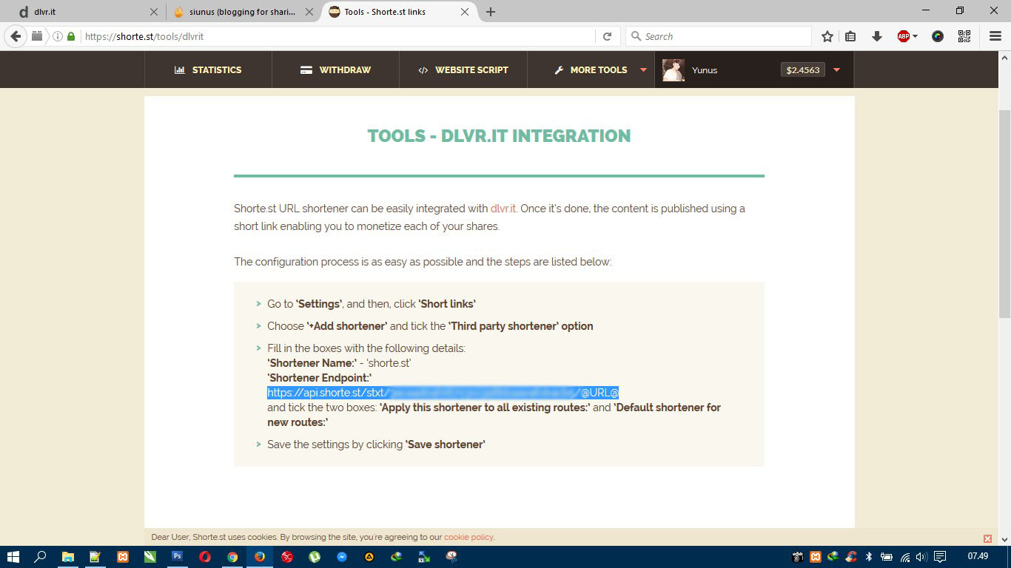This screenshot has height=568, width=1011.
Task: Click the 'Save shortener' instruction text
Action: [x=445, y=444]
